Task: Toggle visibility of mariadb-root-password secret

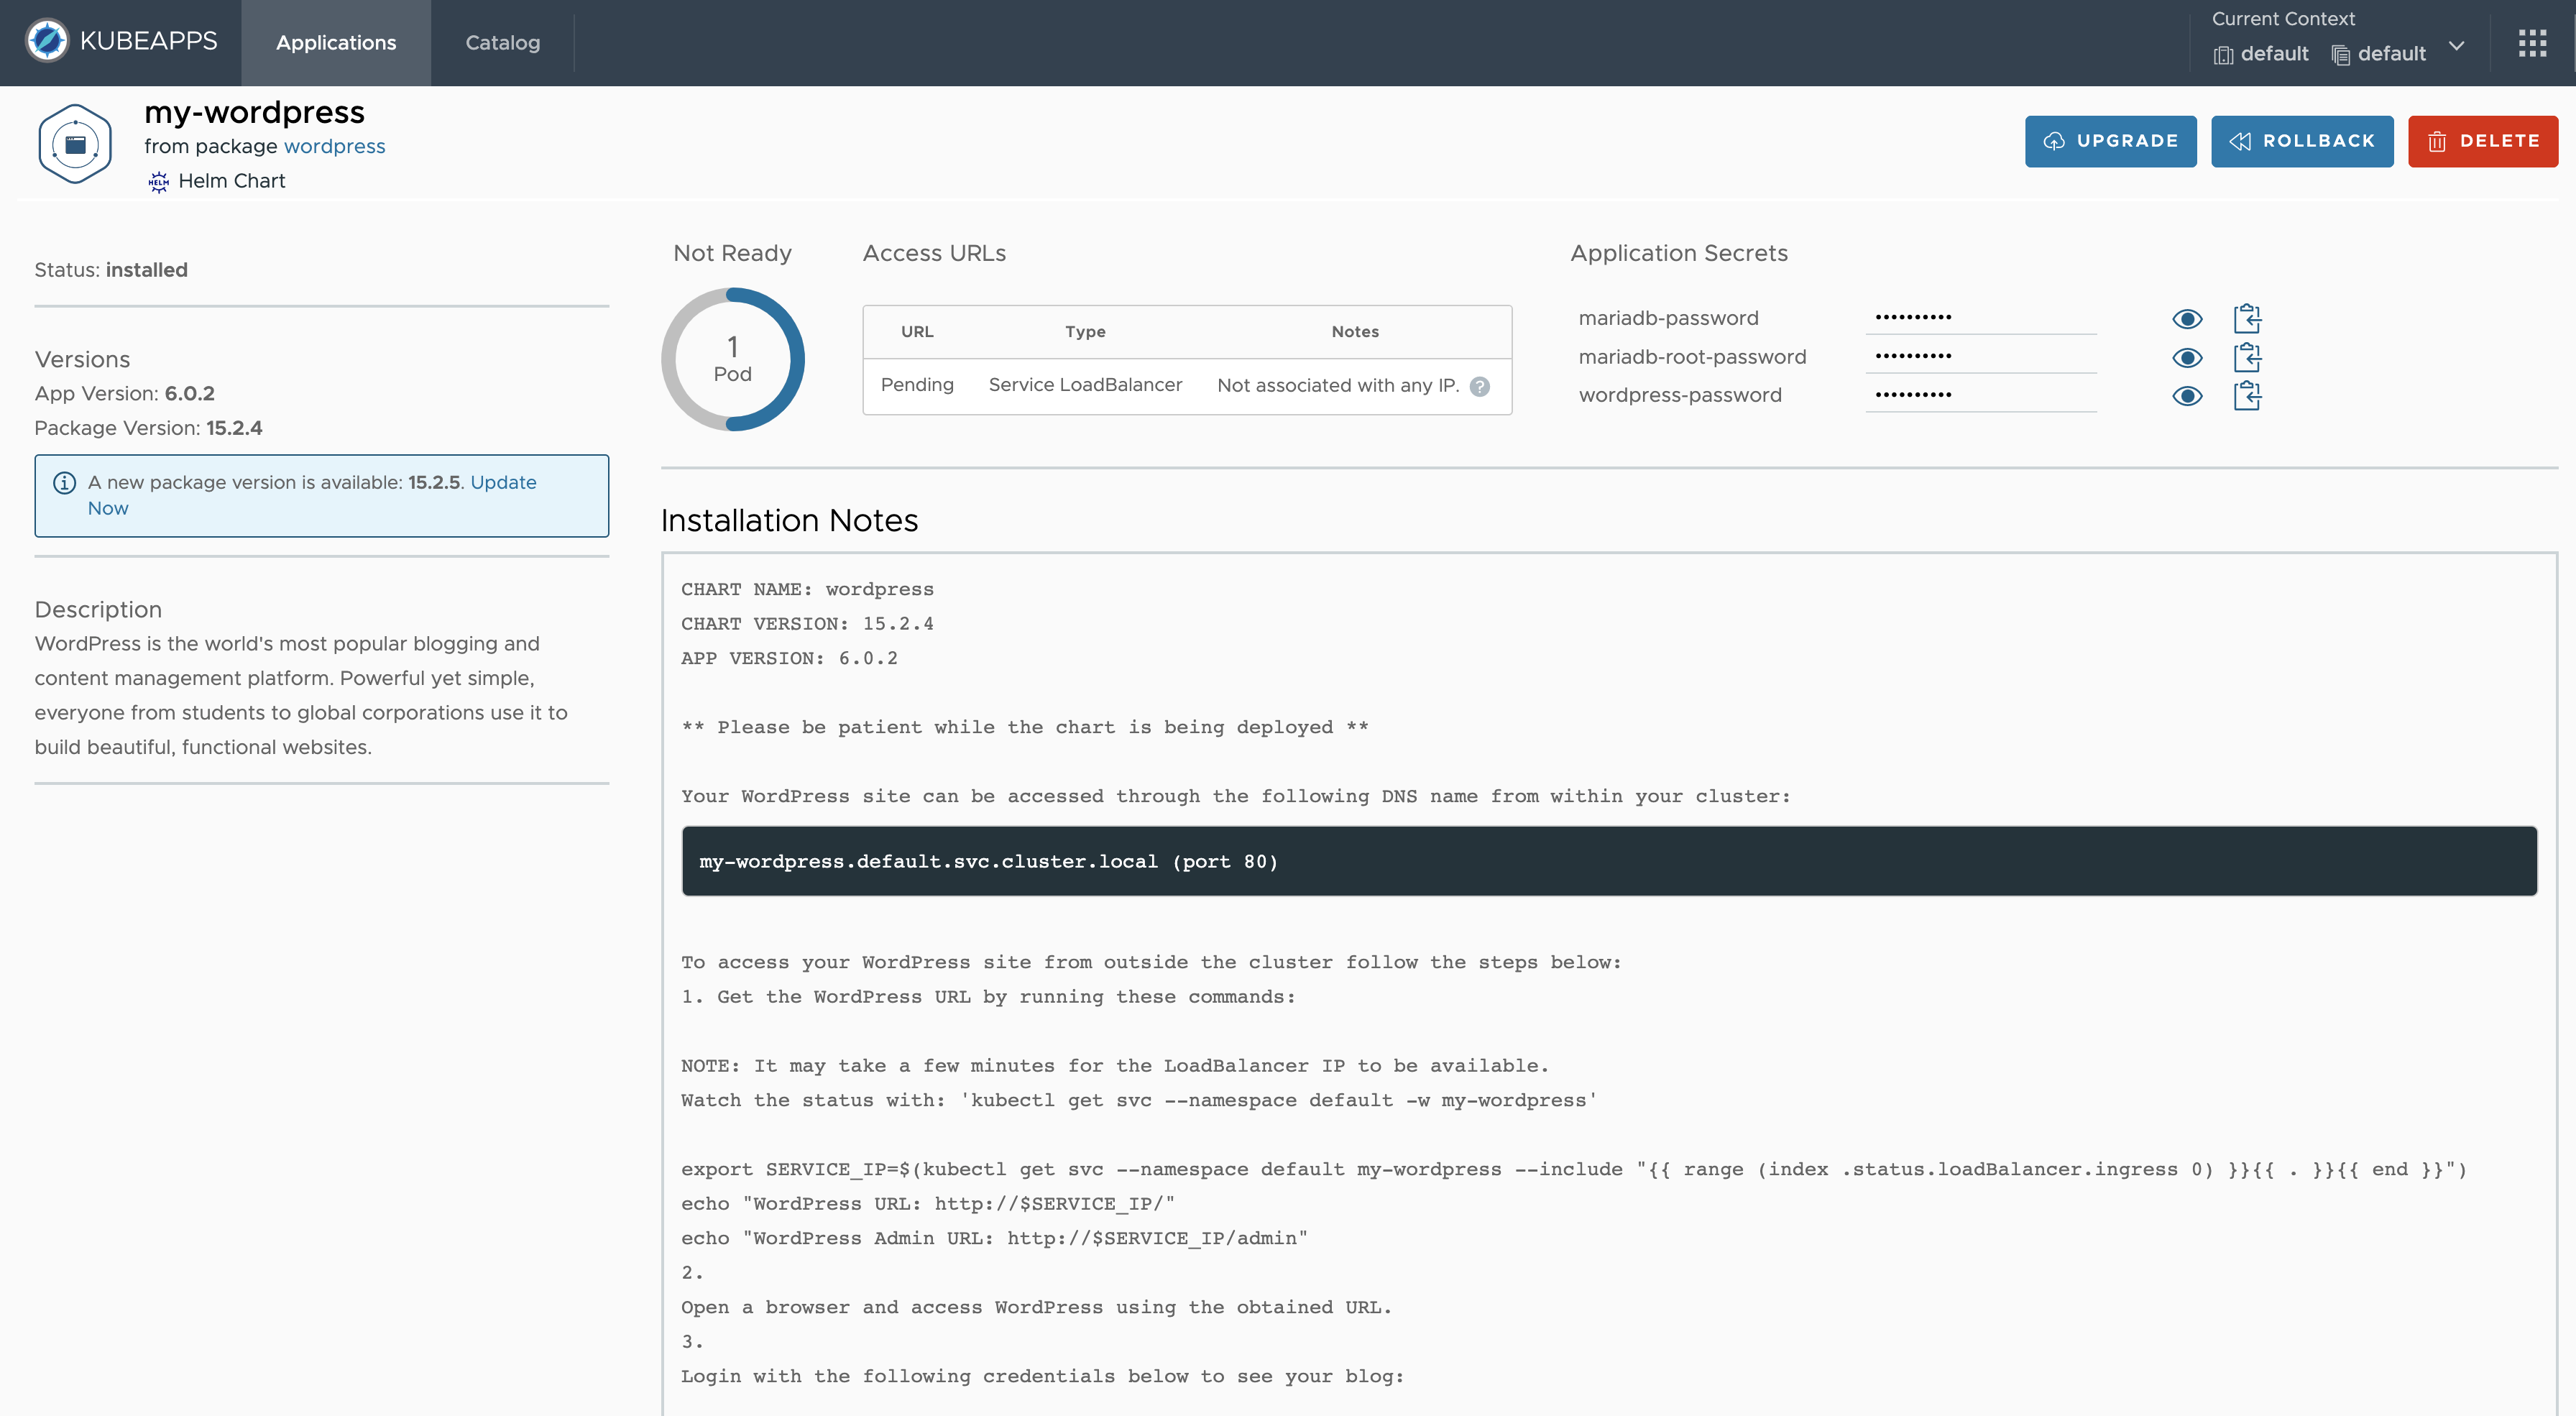Action: pos(2187,357)
